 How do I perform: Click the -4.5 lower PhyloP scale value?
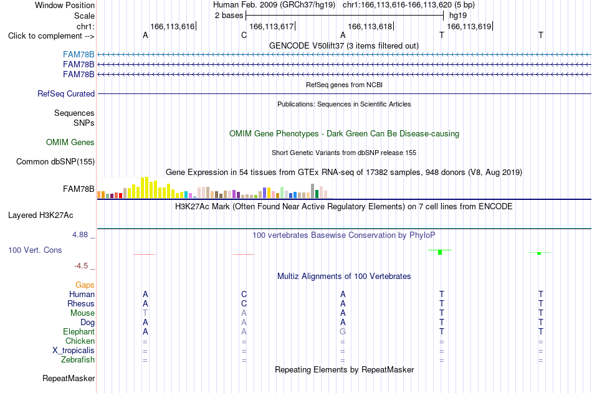click(x=81, y=266)
